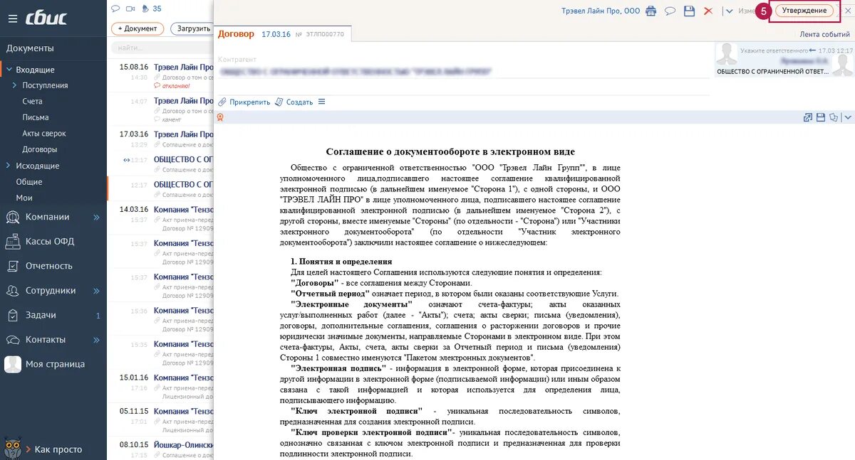
Task: Open the hamburger main menu
Action: (x=13, y=18)
